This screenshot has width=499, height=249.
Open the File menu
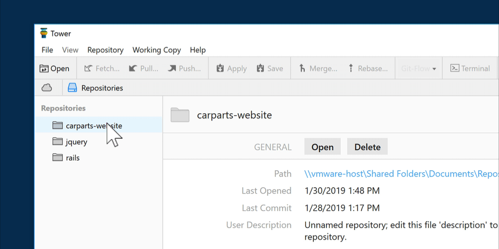tap(47, 50)
